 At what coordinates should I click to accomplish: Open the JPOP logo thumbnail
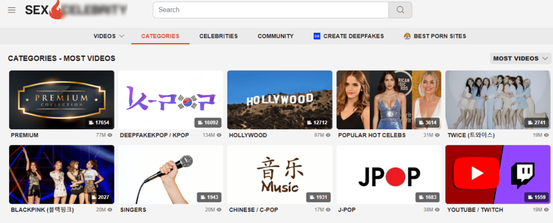point(389,175)
